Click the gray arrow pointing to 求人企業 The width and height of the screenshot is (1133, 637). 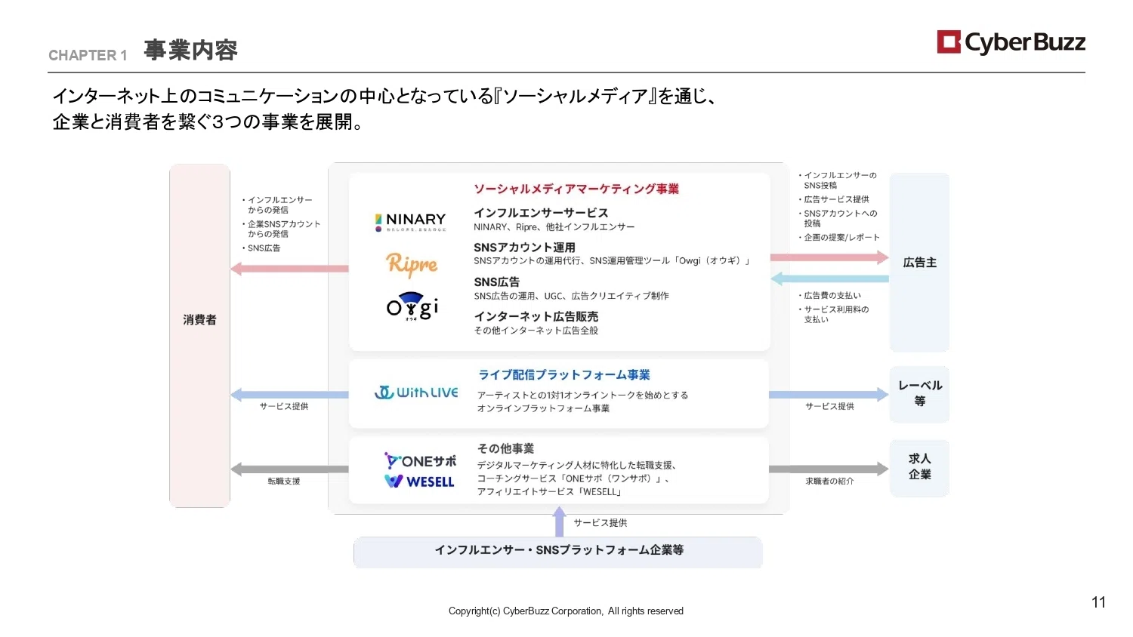829,469
